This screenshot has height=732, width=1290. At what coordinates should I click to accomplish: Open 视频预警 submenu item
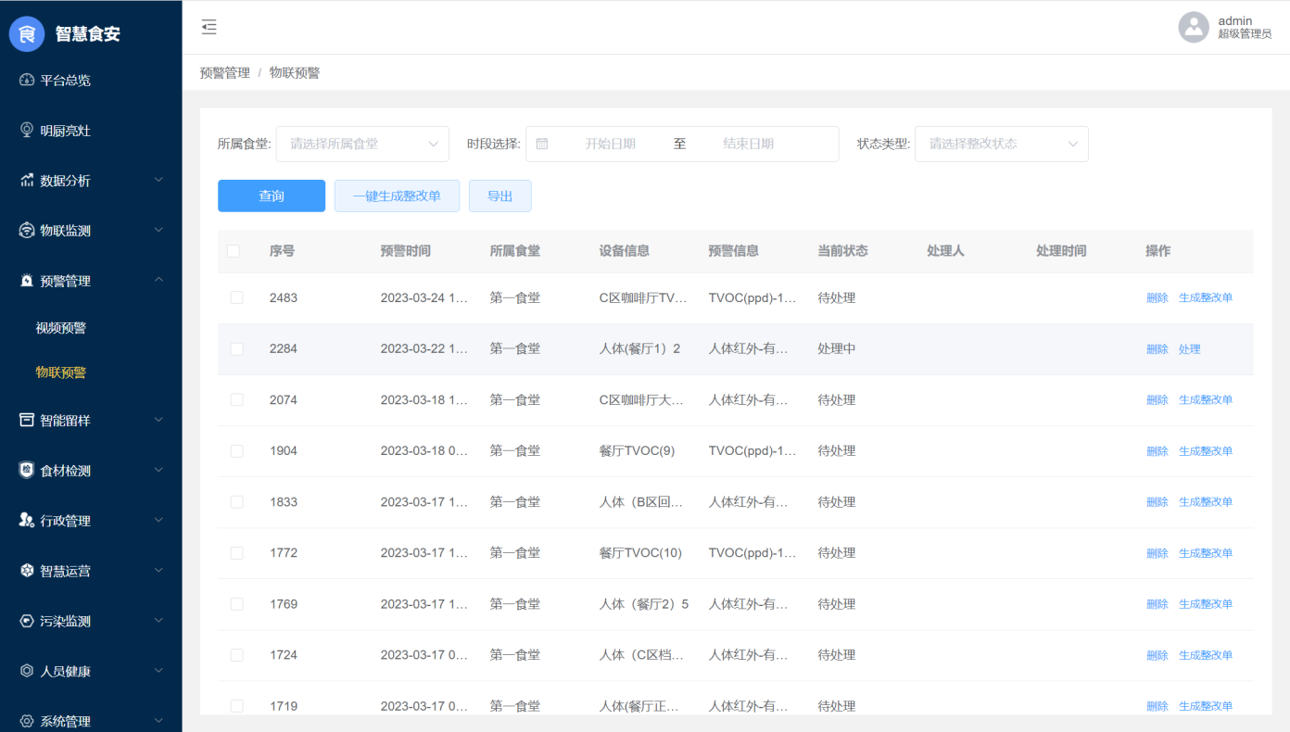61,328
